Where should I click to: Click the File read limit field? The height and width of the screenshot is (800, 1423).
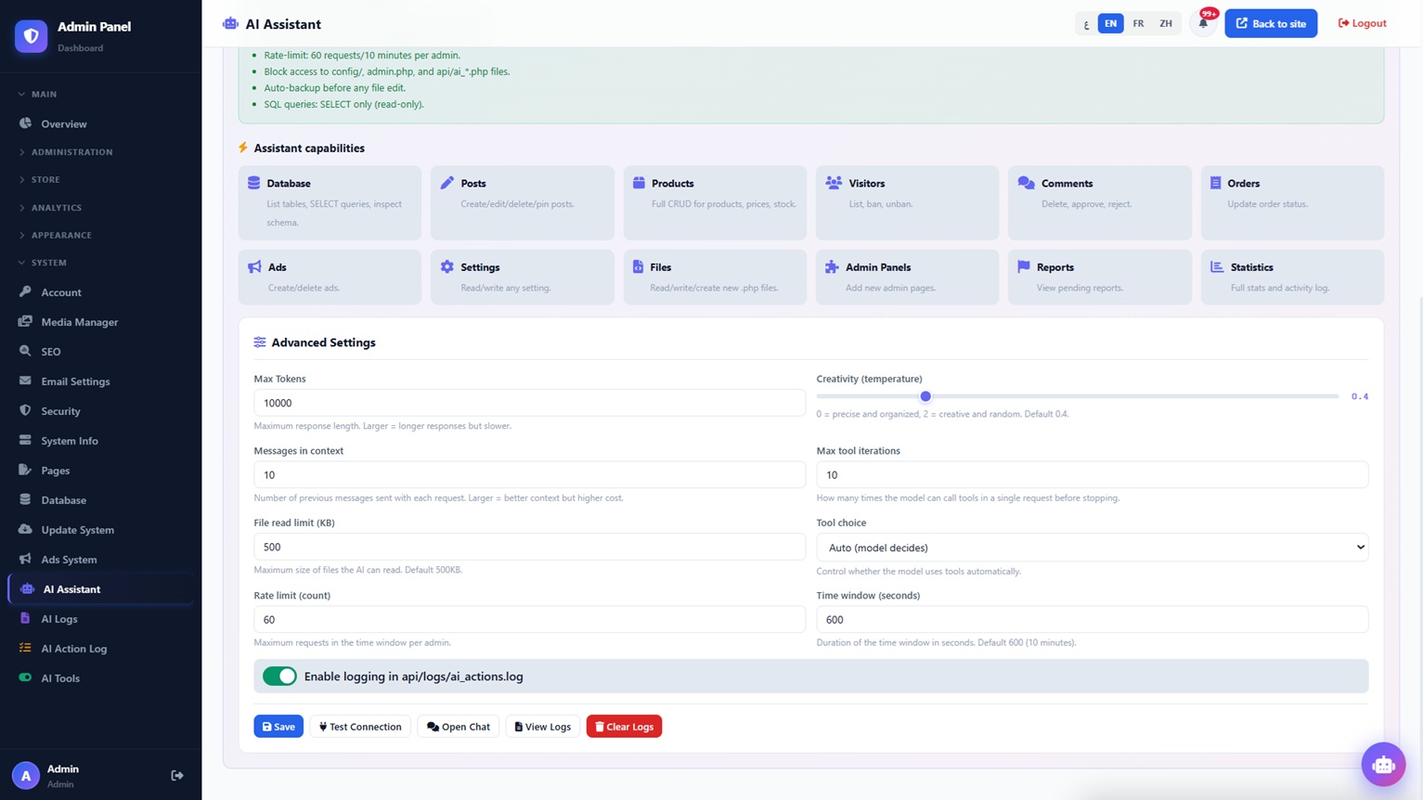pos(529,547)
